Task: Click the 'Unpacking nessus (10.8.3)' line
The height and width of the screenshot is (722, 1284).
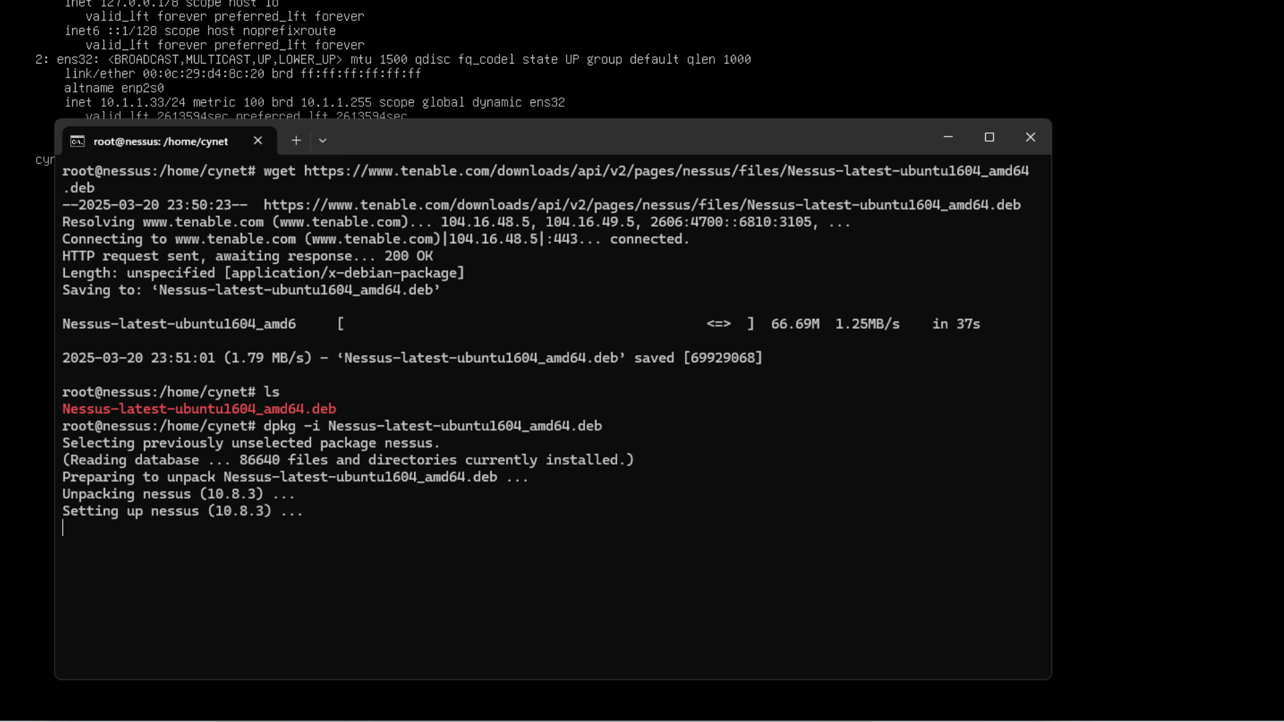Action: (x=178, y=494)
